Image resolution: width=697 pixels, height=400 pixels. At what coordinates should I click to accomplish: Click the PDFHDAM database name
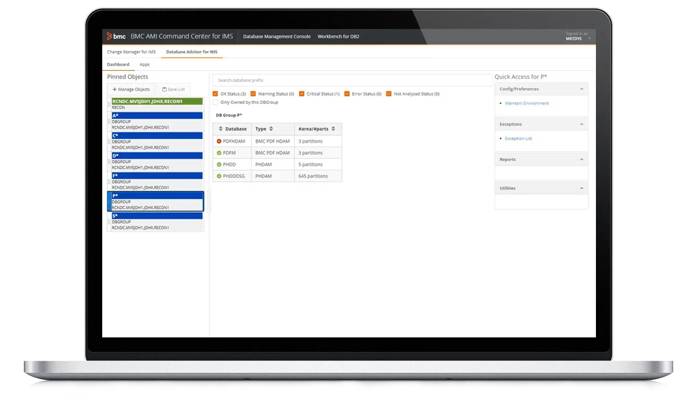coord(234,141)
